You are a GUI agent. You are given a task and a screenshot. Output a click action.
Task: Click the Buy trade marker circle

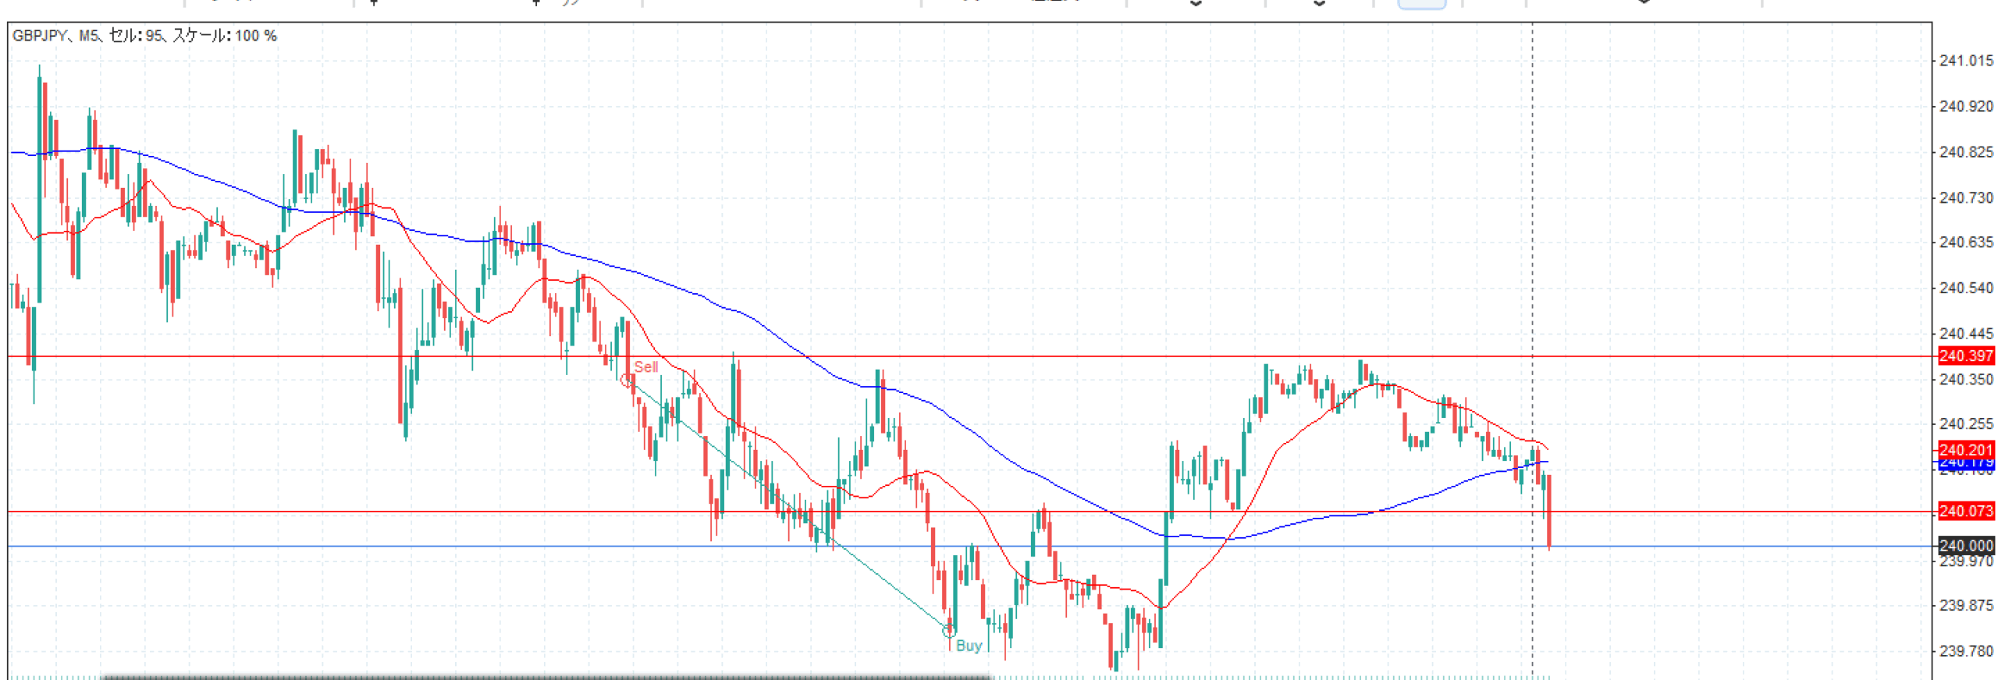[x=948, y=630]
